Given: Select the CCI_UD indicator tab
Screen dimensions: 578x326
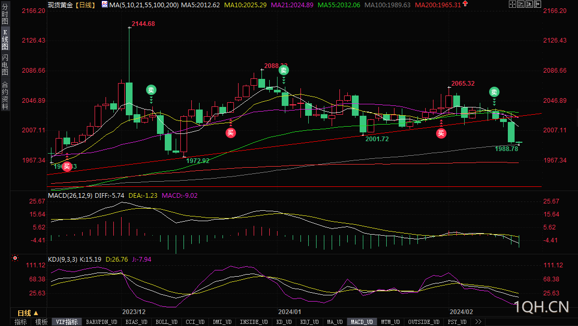Looking at the screenshot, I should tap(195, 322).
